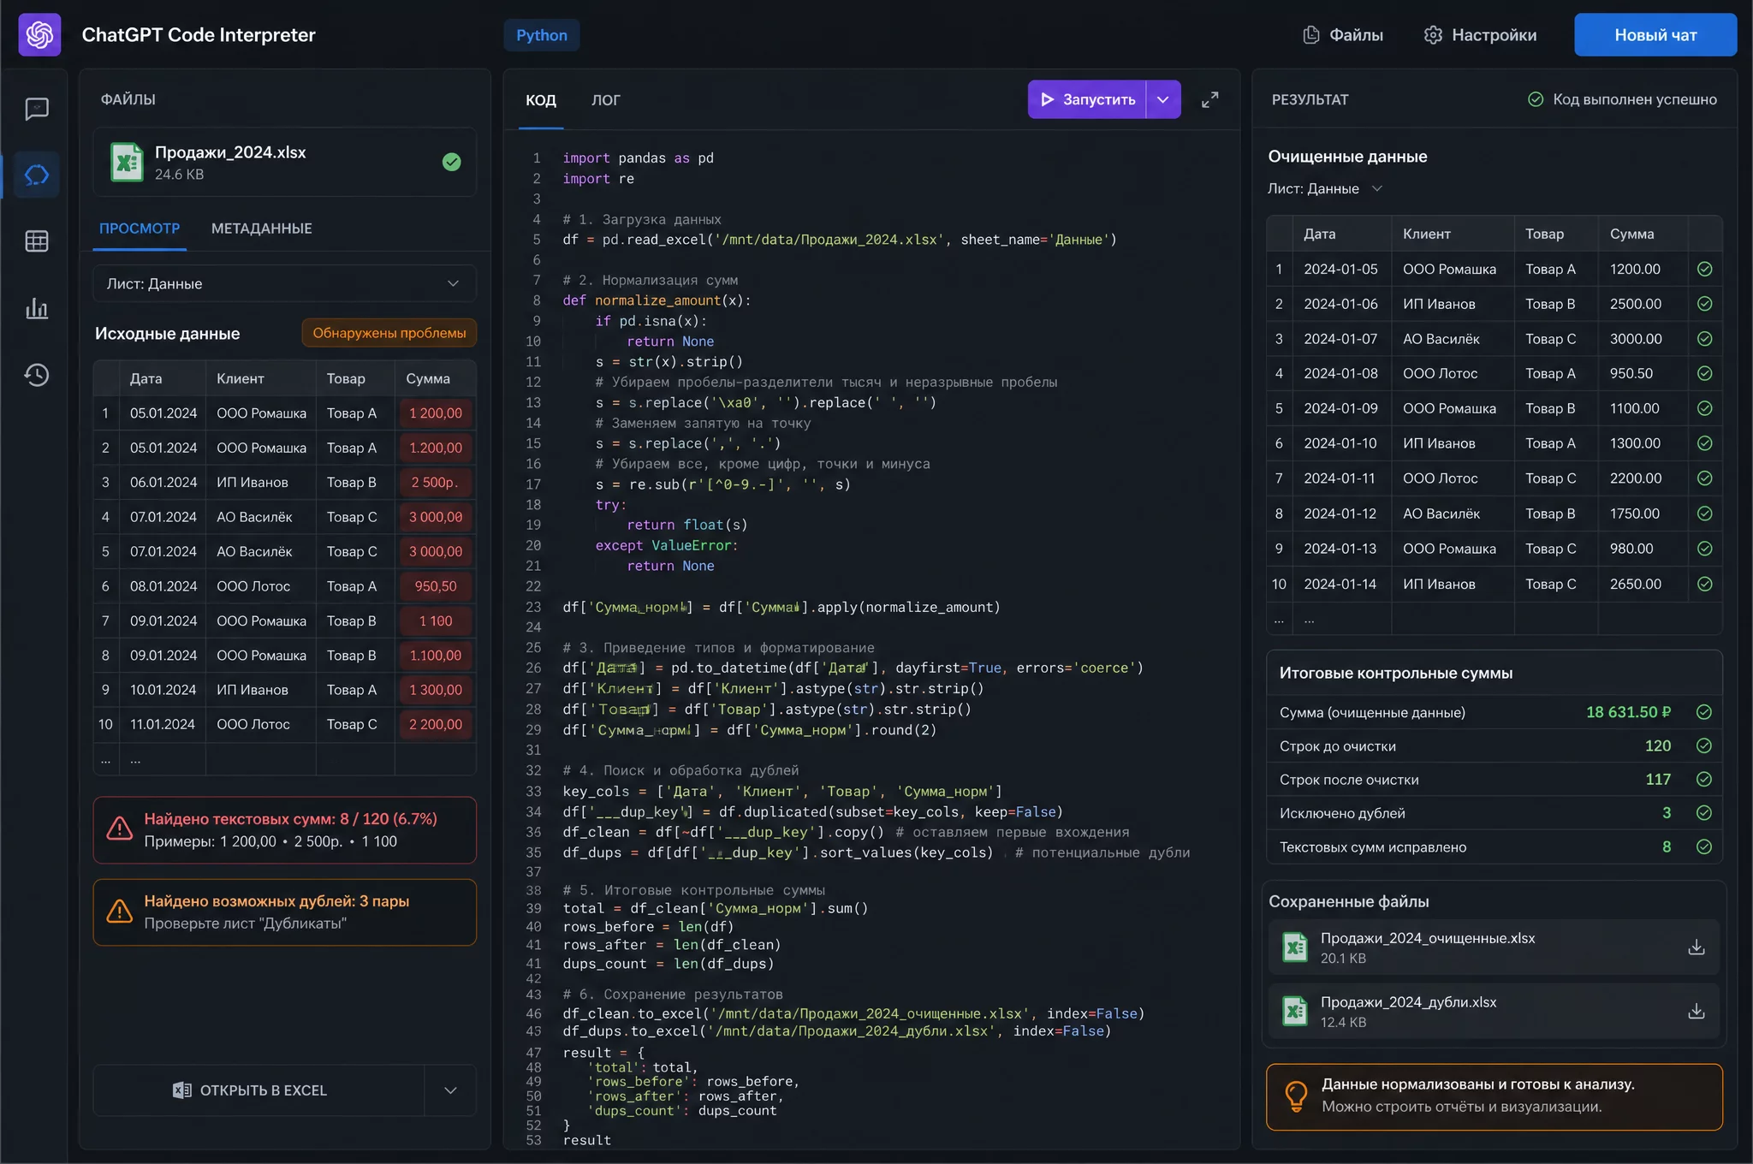Select the code interpreter sidebar icon

coord(37,175)
